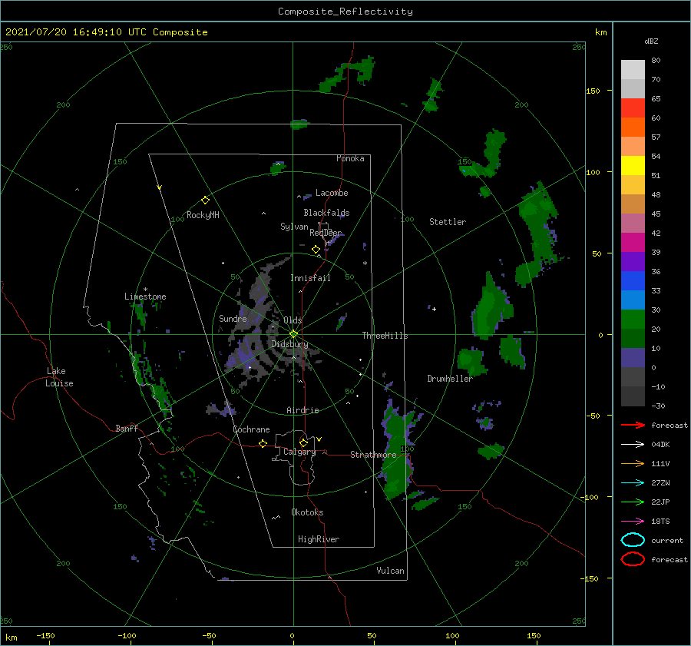Click the Drumheller map label

(450, 379)
